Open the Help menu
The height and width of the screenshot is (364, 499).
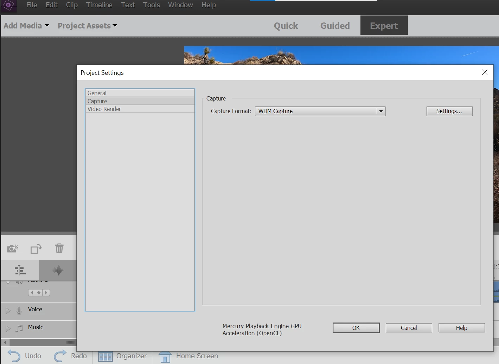pyautogui.click(x=209, y=5)
